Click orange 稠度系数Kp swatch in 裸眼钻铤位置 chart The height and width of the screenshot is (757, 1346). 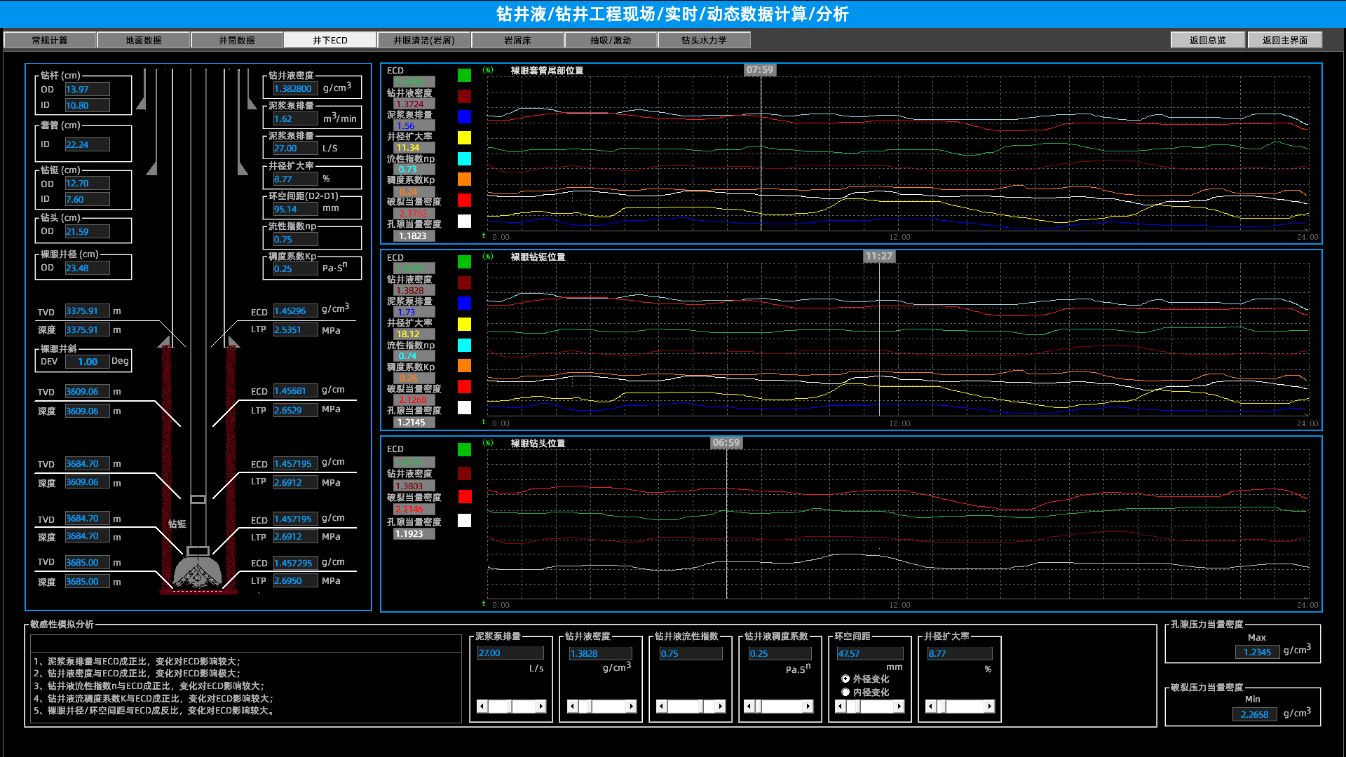pyautogui.click(x=464, y=365)
